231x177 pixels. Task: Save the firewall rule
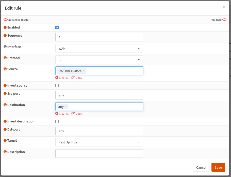218,167
